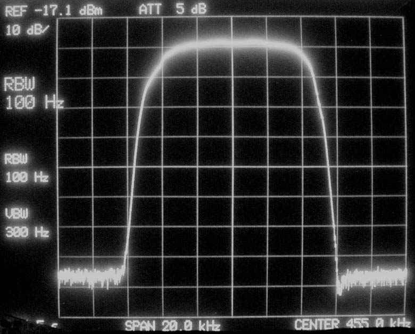Viewport: 415px width, 334px height.
Task: Click the top-left corner of the graticule
Action: coord(57,18)
